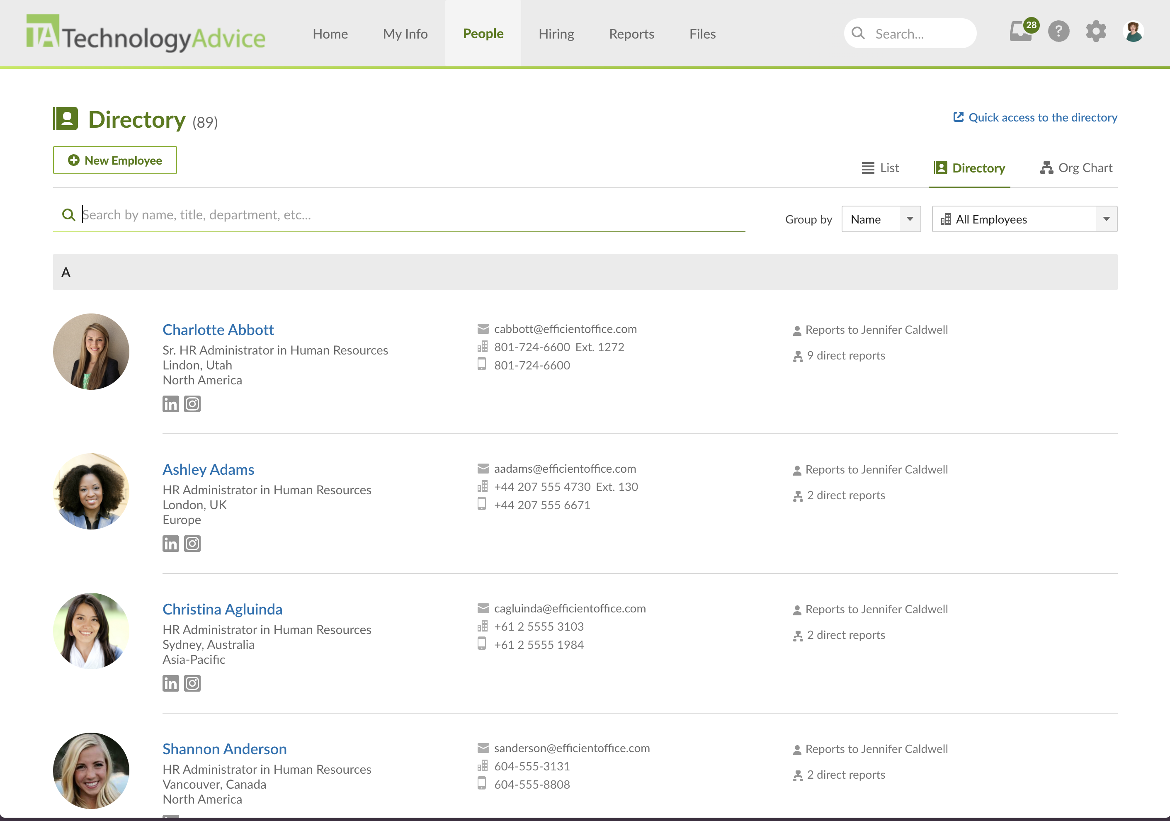
Task: Open Charlotte Abbott's profile name link
Action: (218, 330)
